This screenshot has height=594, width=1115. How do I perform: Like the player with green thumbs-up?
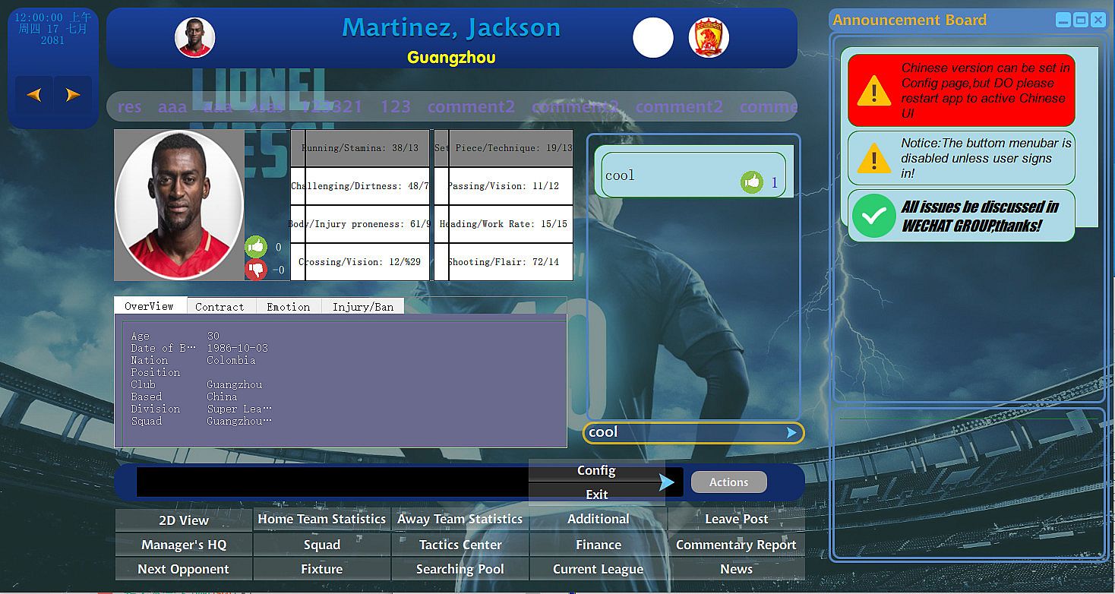point(256,247)
